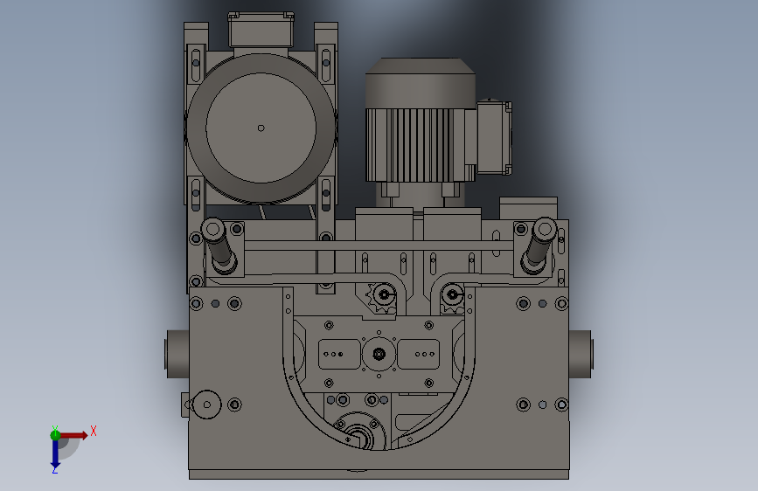Image resolution: width=758 pixels, height=491 pixels.
Task: Select the motor's dark fan cover cap
Action: click(420, 82)
